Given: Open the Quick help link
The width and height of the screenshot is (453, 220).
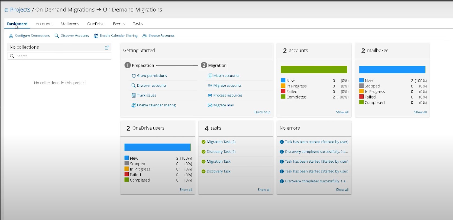Looking at the screenshot, I should pos(262,112).
